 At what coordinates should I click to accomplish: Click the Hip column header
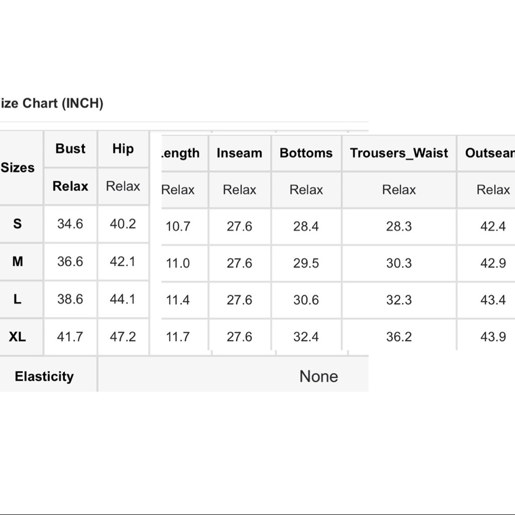click(x=123, y=148)
